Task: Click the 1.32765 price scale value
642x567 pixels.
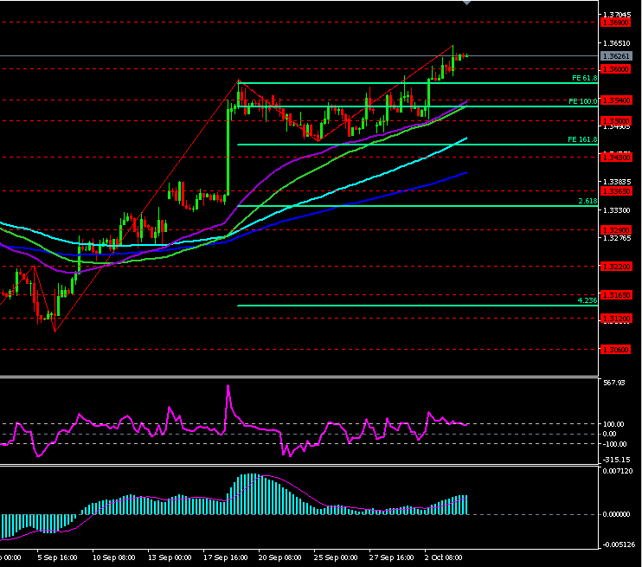Action: pos(617,238)
